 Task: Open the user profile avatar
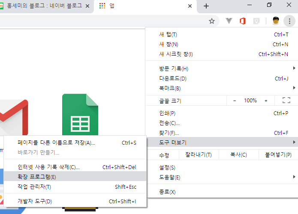pos(276,21)
